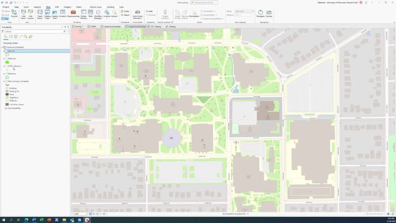Click the filter icon beside Contents search
This screenshot has height=223, width=396.
coord(3,32)
